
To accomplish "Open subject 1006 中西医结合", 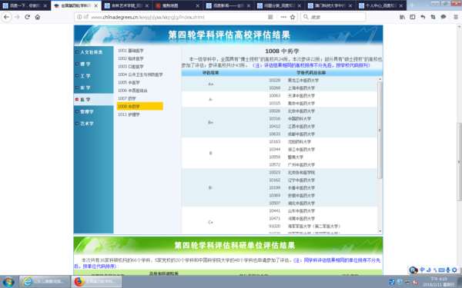I will pos(132,90).
